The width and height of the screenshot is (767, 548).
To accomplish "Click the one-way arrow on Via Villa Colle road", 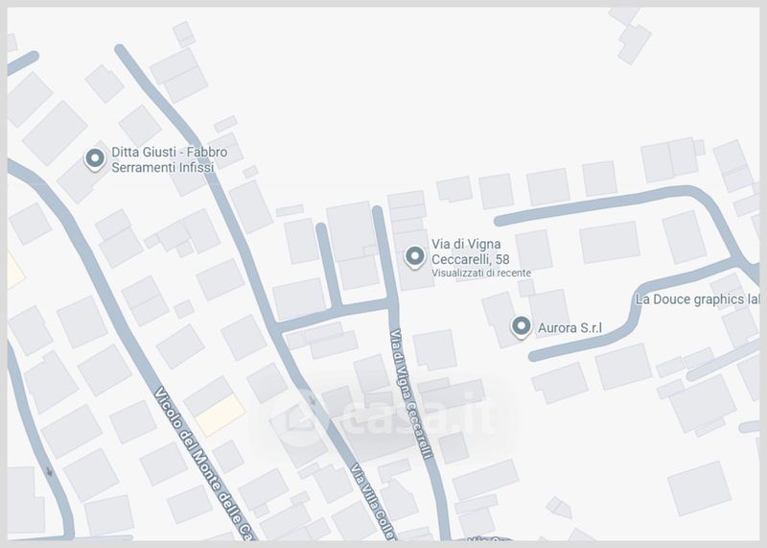I will click(313, 401).
